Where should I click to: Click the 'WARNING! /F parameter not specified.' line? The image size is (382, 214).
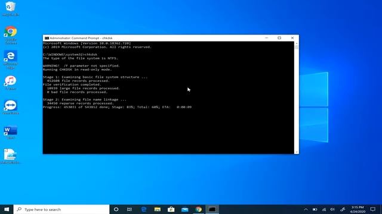pyautogui.click(x=81, y=66)
